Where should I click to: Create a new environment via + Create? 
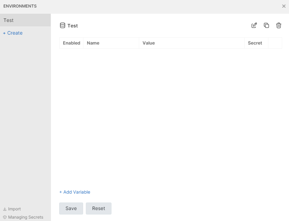coord(13,33)
